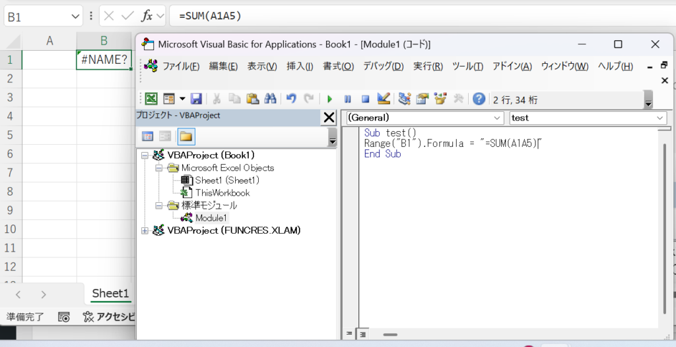
Task: Collapse the VBAProject (Book1) tree node
Action: [145, 155]
